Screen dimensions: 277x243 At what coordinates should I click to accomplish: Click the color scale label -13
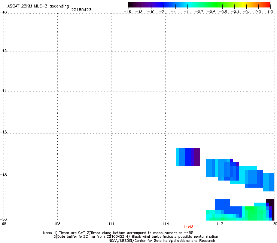click(x=139, y=12)
